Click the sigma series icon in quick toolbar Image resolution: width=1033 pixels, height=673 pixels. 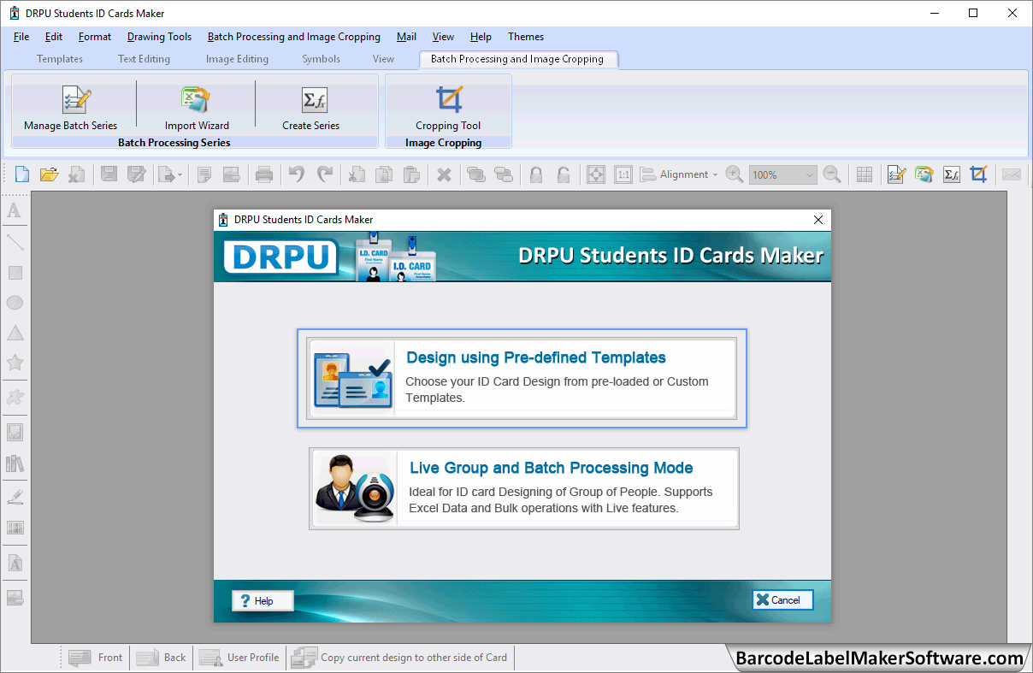point(951,174)
